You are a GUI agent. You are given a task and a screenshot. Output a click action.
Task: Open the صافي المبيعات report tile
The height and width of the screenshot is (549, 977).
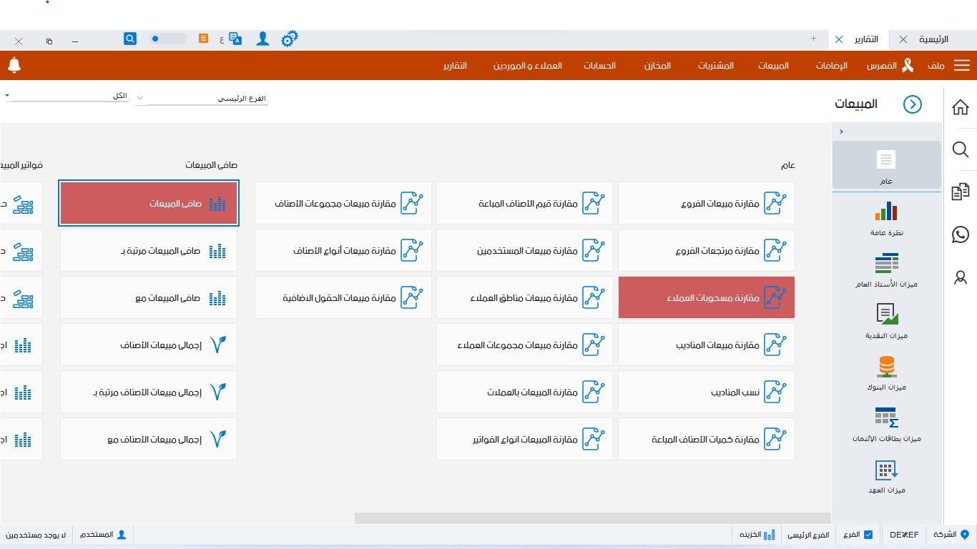tap(148, 203)
